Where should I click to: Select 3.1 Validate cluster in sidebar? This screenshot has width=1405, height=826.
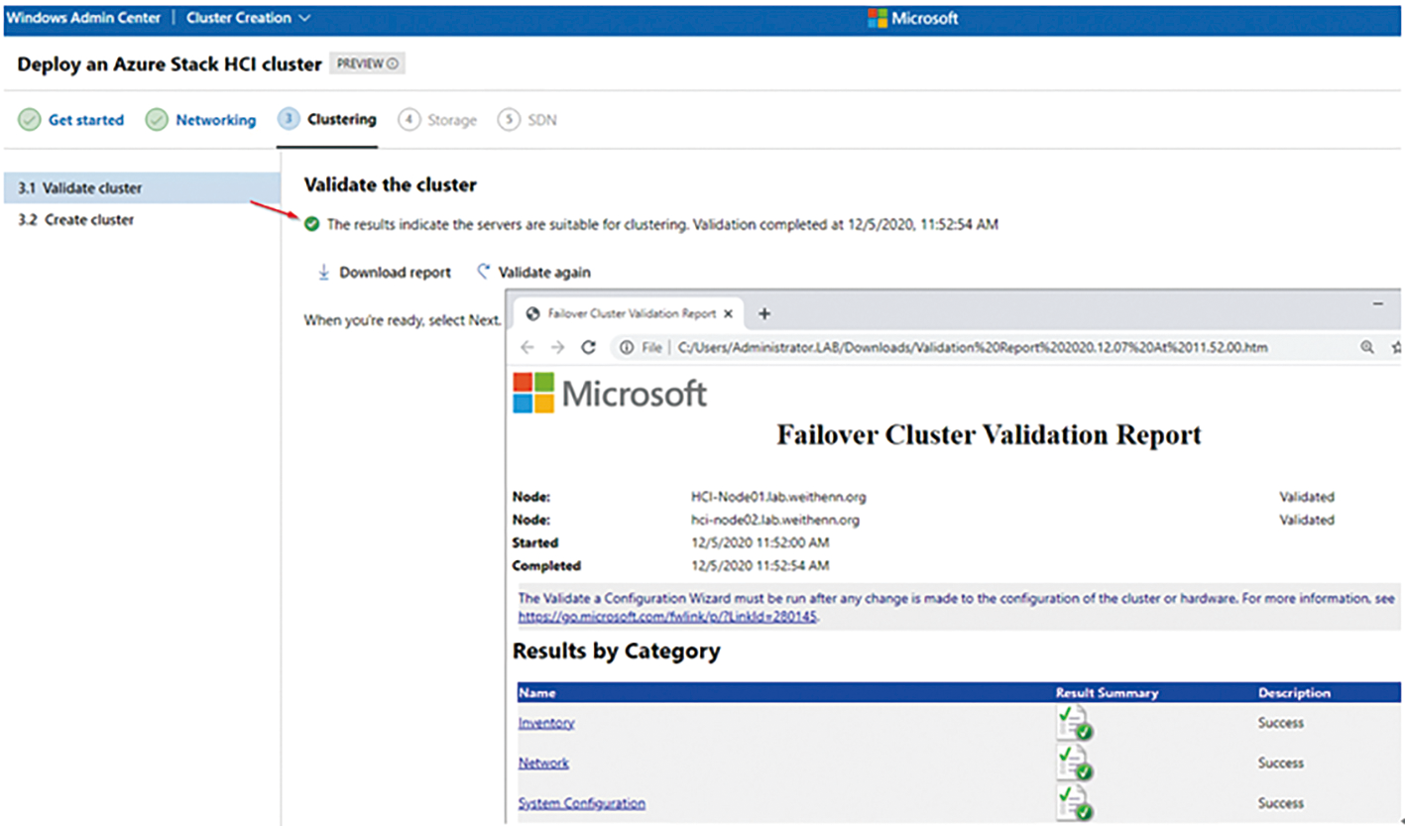click(x=140, y=187)
